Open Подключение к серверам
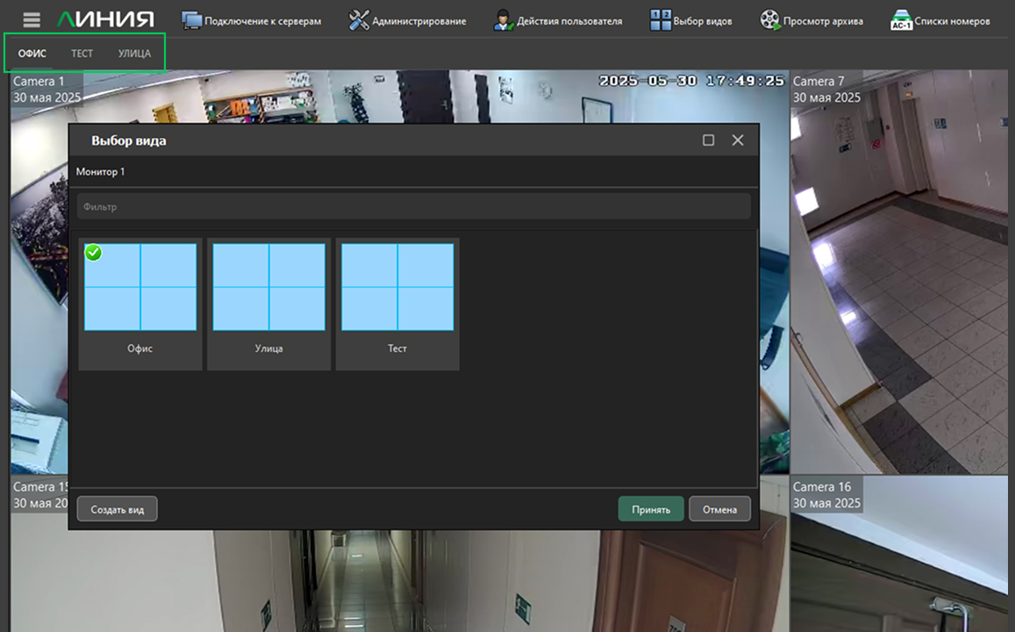This screenshot has width=1015, height=632. [x=251, y=20]
